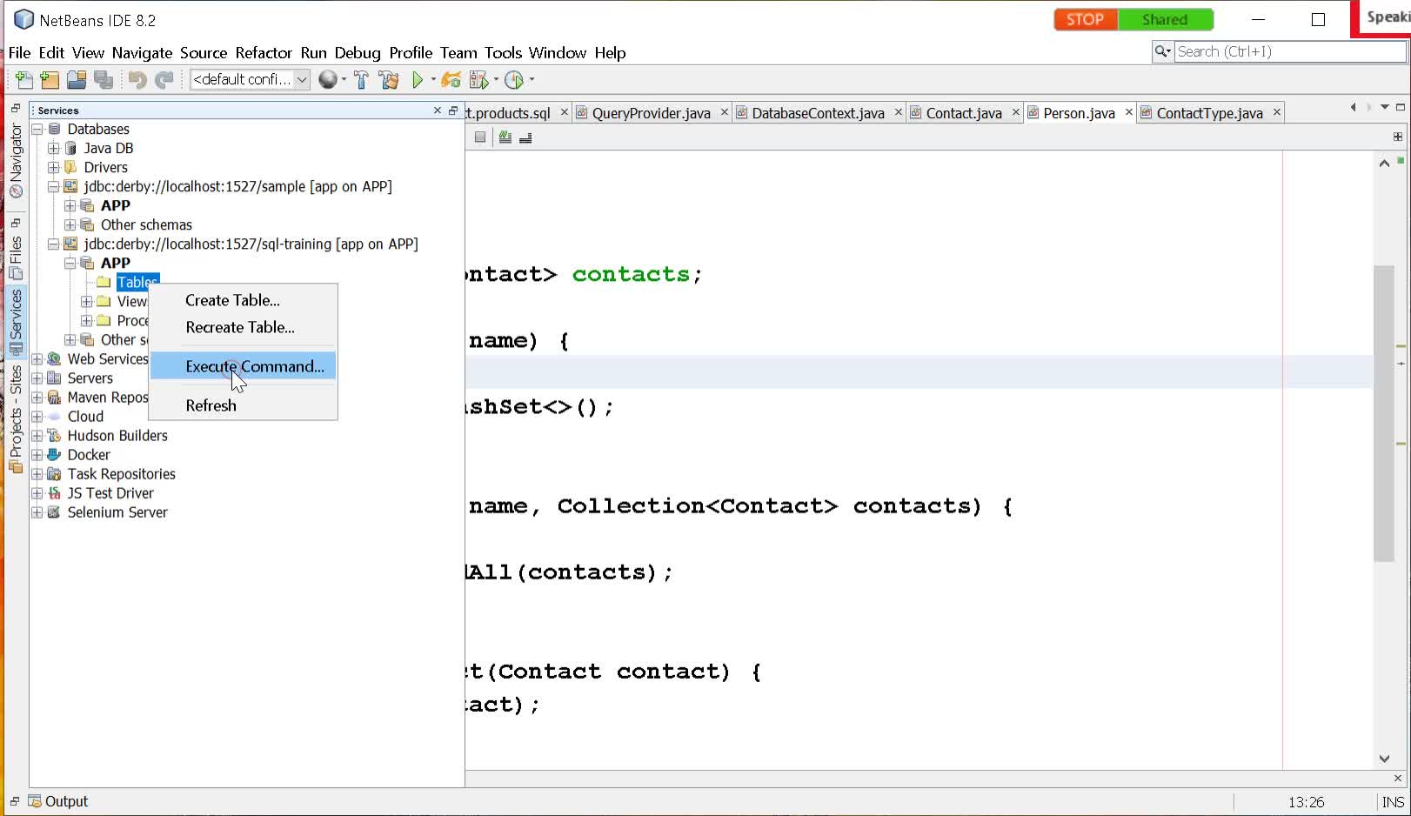This screenshot has height=816, width=1411.
Task: Close the Person.java tab
Action: pyautogui.click(x=1128, y=112)
